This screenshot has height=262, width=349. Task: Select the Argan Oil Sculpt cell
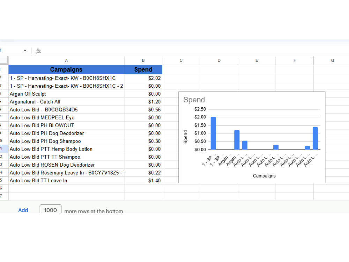click(x=66, y=94)
